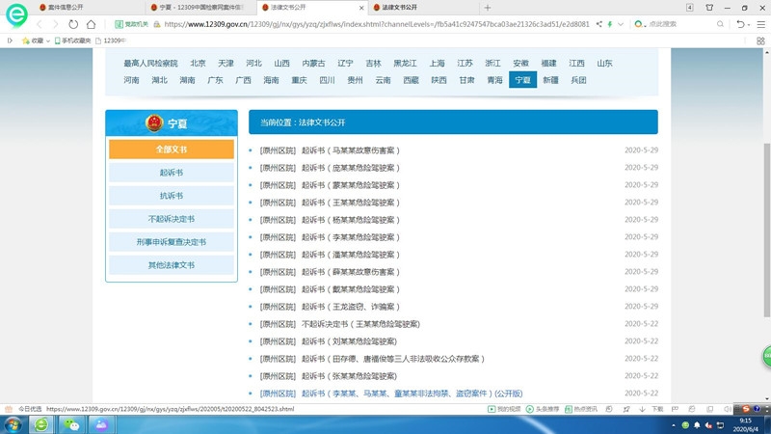Open the 田存德、唐德俊 indictment link
Image resolution: width=771 pixels, height=434 pixels.
coord(392,359)
